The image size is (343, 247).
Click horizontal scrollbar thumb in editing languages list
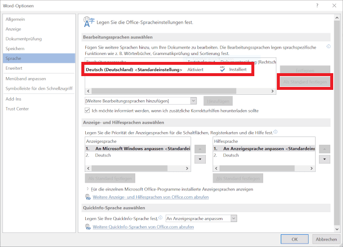[x=164, y=91]
